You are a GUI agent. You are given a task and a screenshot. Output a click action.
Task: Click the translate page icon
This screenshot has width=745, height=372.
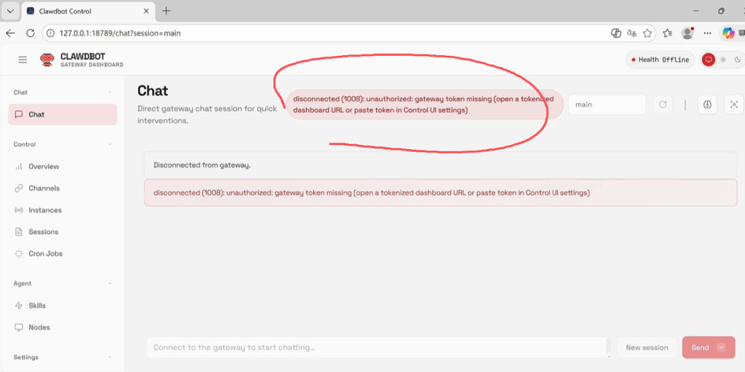point(631,33)
